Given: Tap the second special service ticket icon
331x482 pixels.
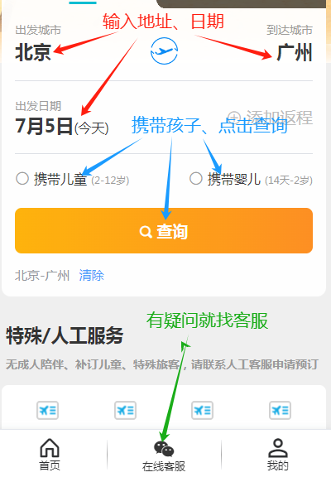Looking at the screenshot, I should [x=125, y=411].
